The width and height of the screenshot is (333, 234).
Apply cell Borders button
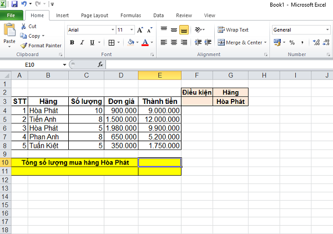click(x=112, y=43)
